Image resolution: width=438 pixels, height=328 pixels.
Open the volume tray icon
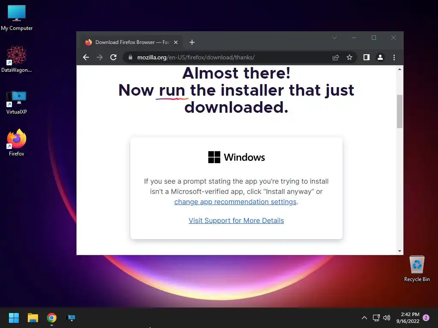387,318
